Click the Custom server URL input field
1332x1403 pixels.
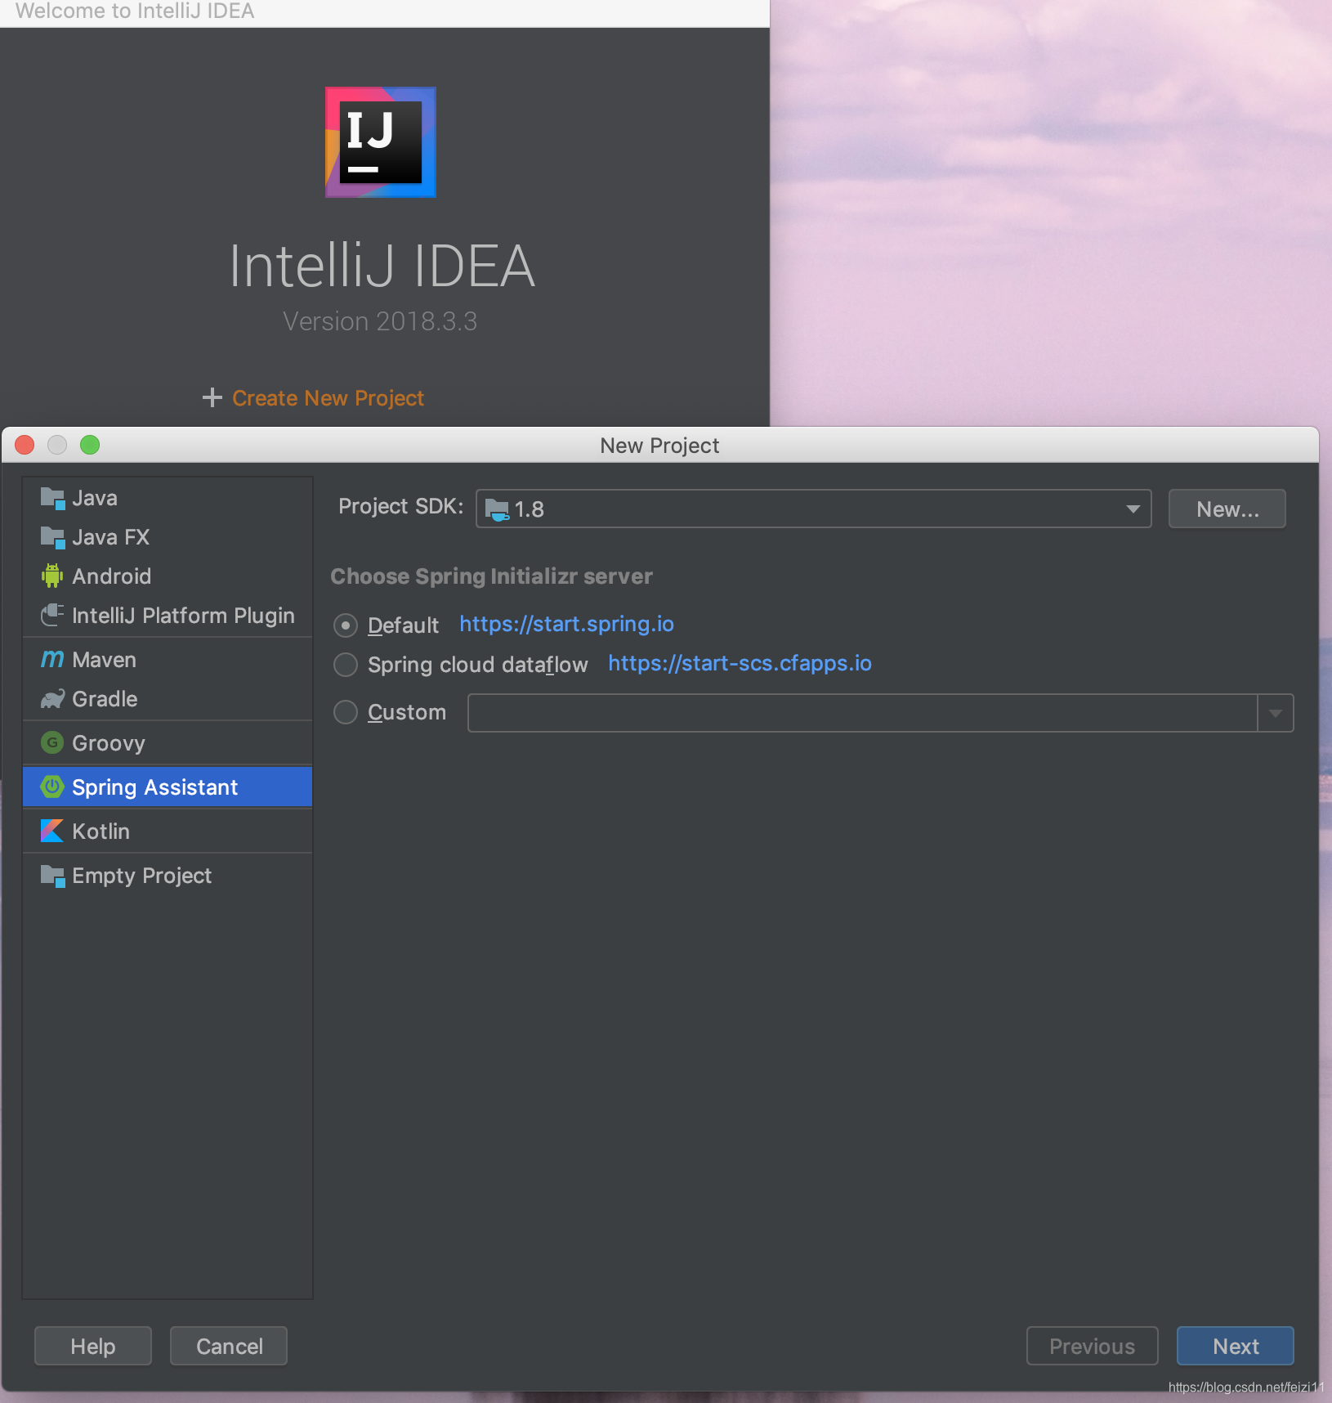tap(862, 713)
